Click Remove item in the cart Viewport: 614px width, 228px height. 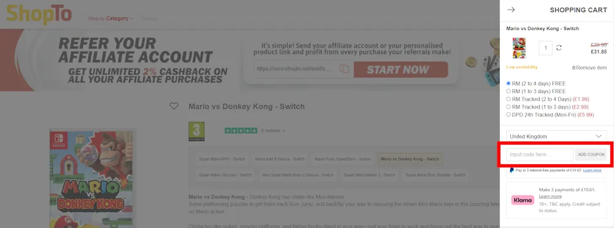(589, 67)
